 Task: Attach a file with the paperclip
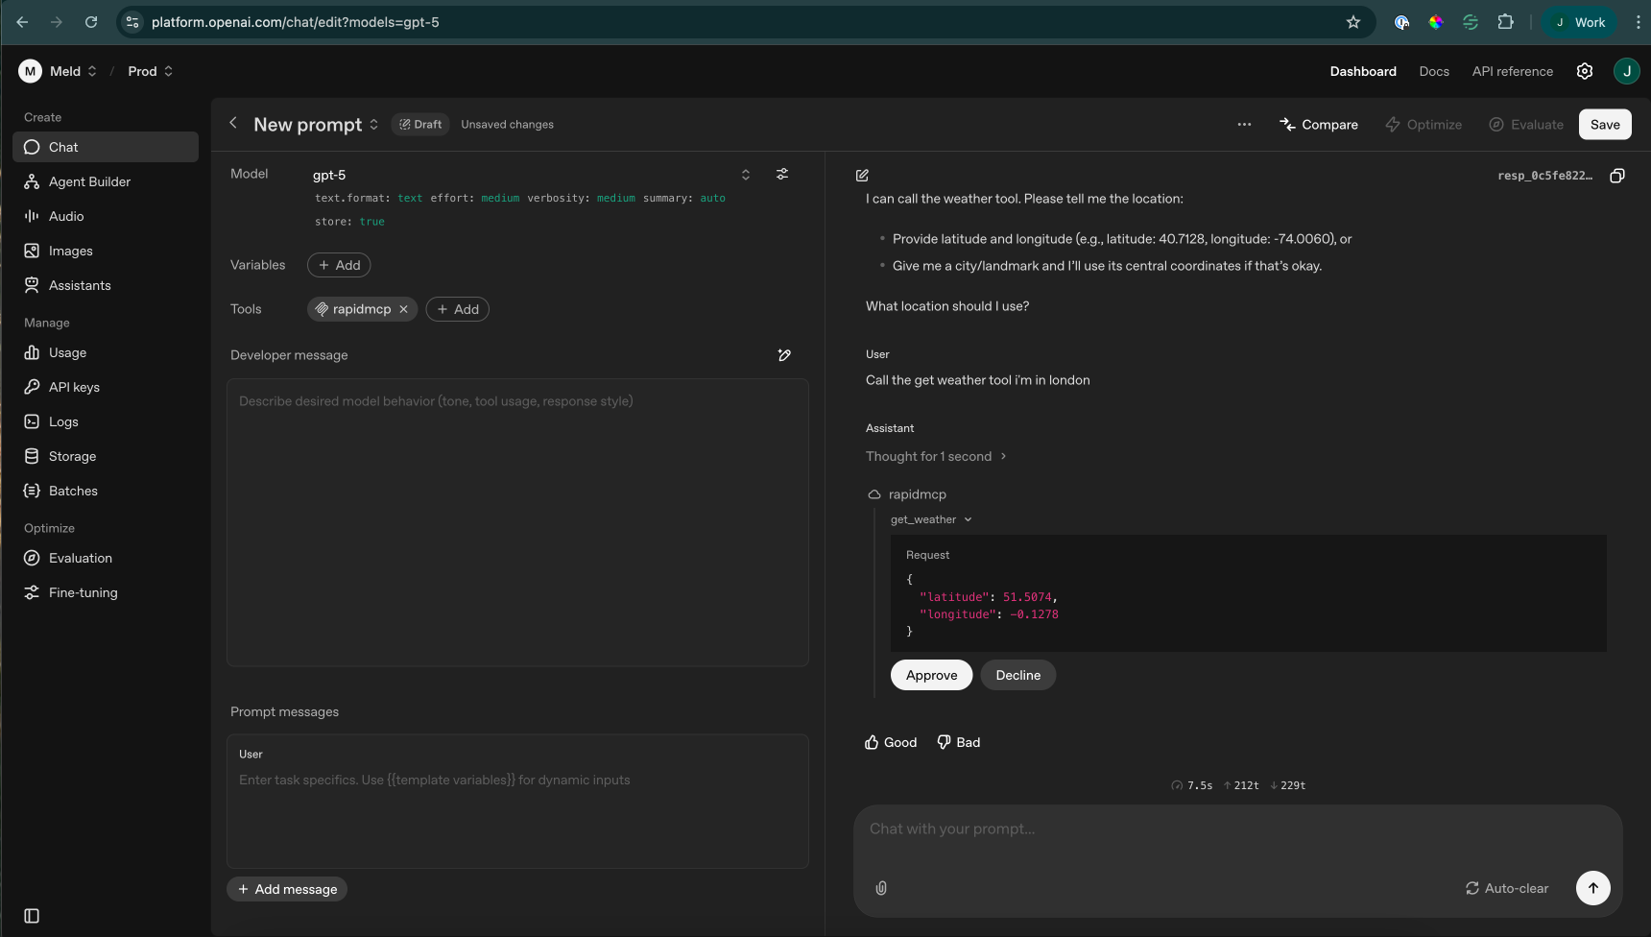click(x=881, y=888)
